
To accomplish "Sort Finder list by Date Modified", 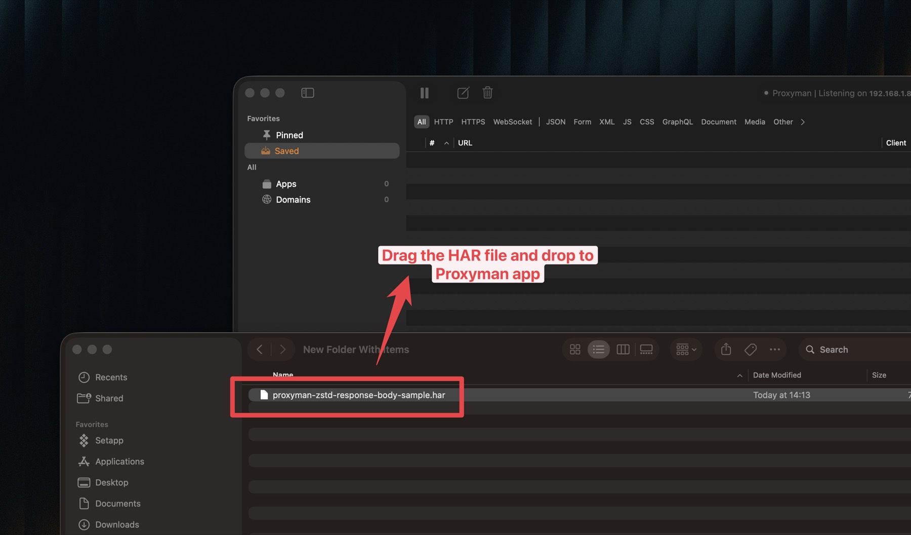I will pyautogui.click(x=777, y=375).
